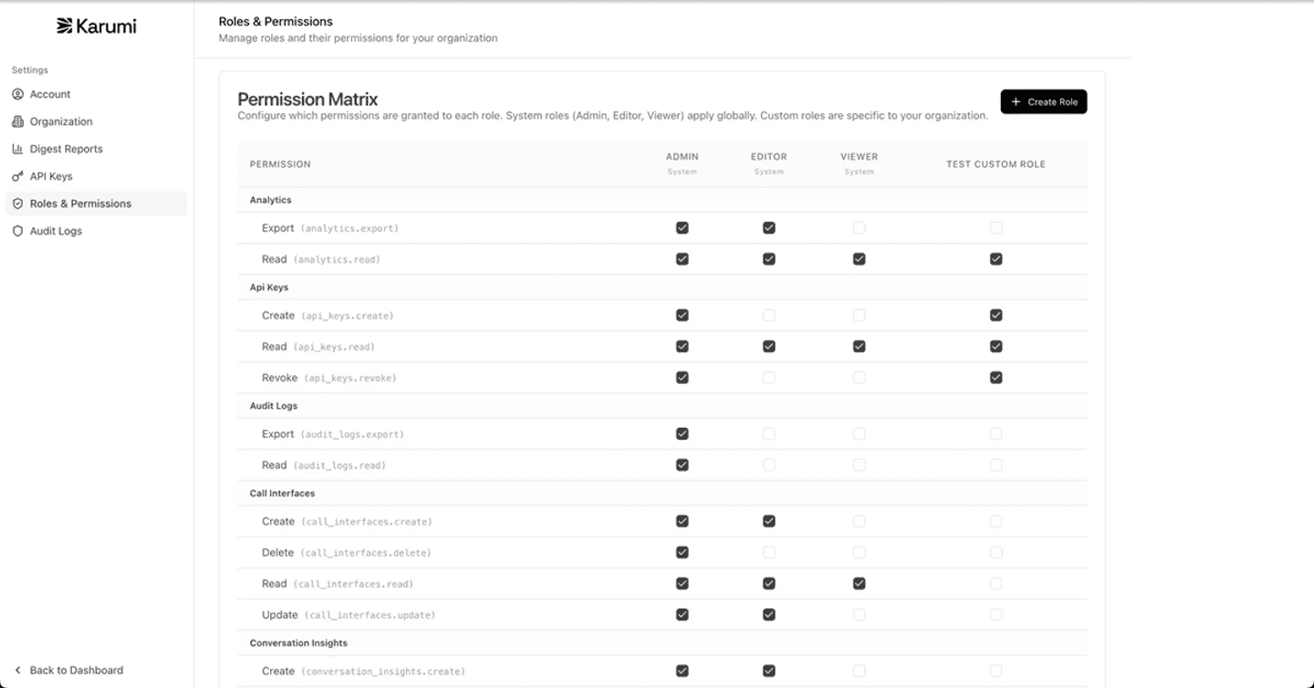Click the Audit Logs shield icon
1314x688 pixels.
(17, 231)
